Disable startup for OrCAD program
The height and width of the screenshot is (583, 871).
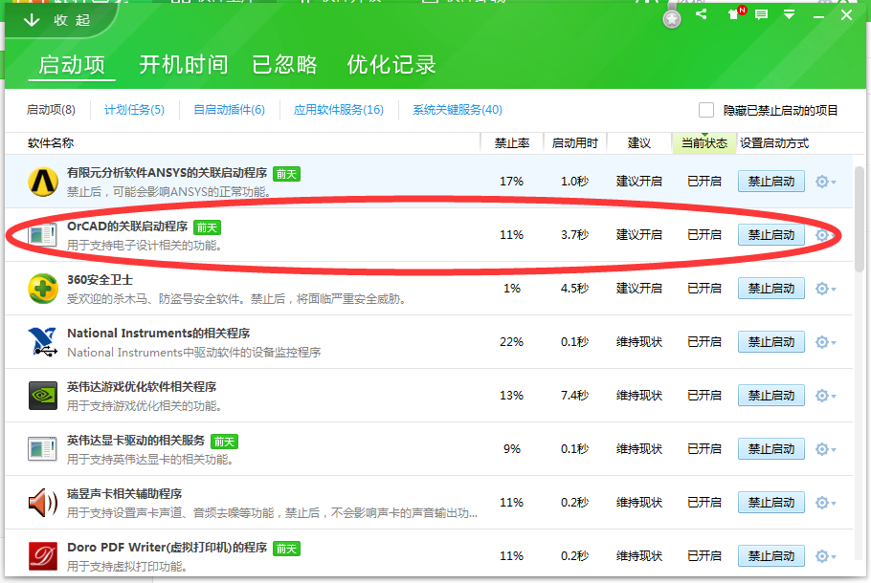771,235
